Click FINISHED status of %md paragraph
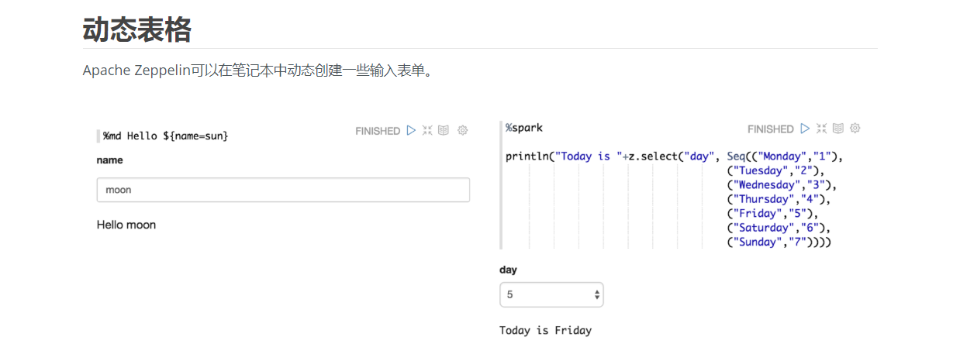 pyautogui.click(x=378, y=131)
